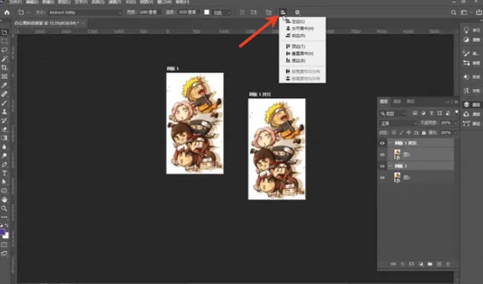Select the Magic Wand tool
The height and width of the screenshot is (284, 483).
4,59
